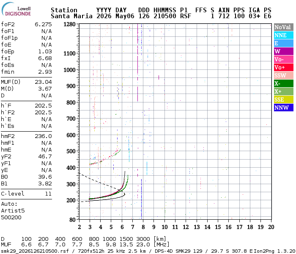This screenshot has width=296, height=254.
Task: Click the NoVal gray legend swatch
Action: pyautogui.click(x=284, y=27)
